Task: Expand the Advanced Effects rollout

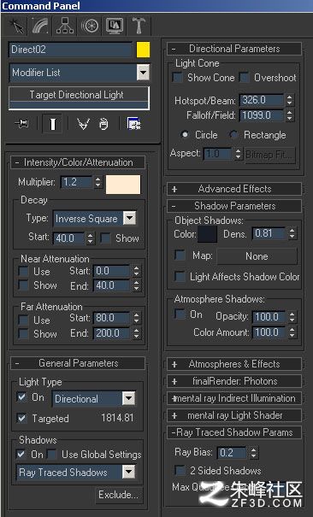Action: pos(234,189)
